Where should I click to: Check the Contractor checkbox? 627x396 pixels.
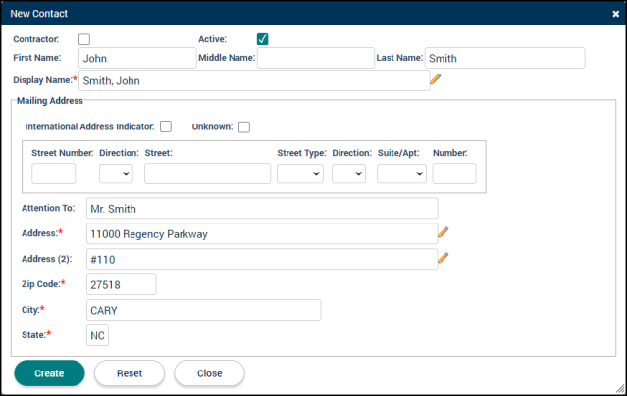[84, 39]
